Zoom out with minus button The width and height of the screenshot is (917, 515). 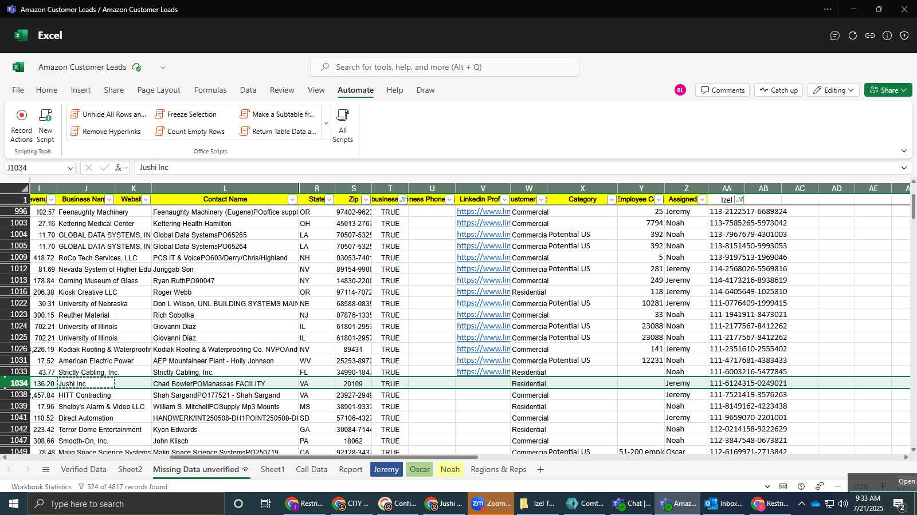point(837,486)
